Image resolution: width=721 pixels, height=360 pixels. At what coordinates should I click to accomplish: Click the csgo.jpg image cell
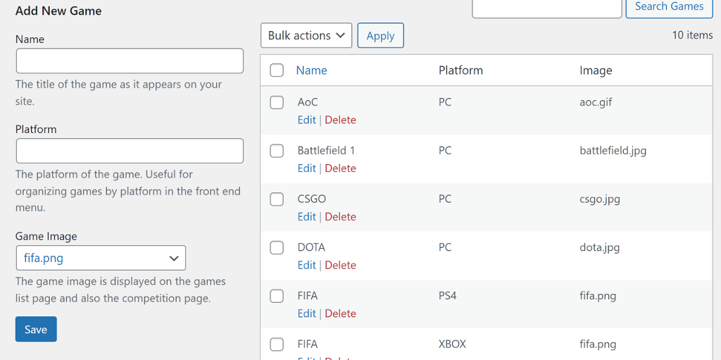(x=600, y=199)
